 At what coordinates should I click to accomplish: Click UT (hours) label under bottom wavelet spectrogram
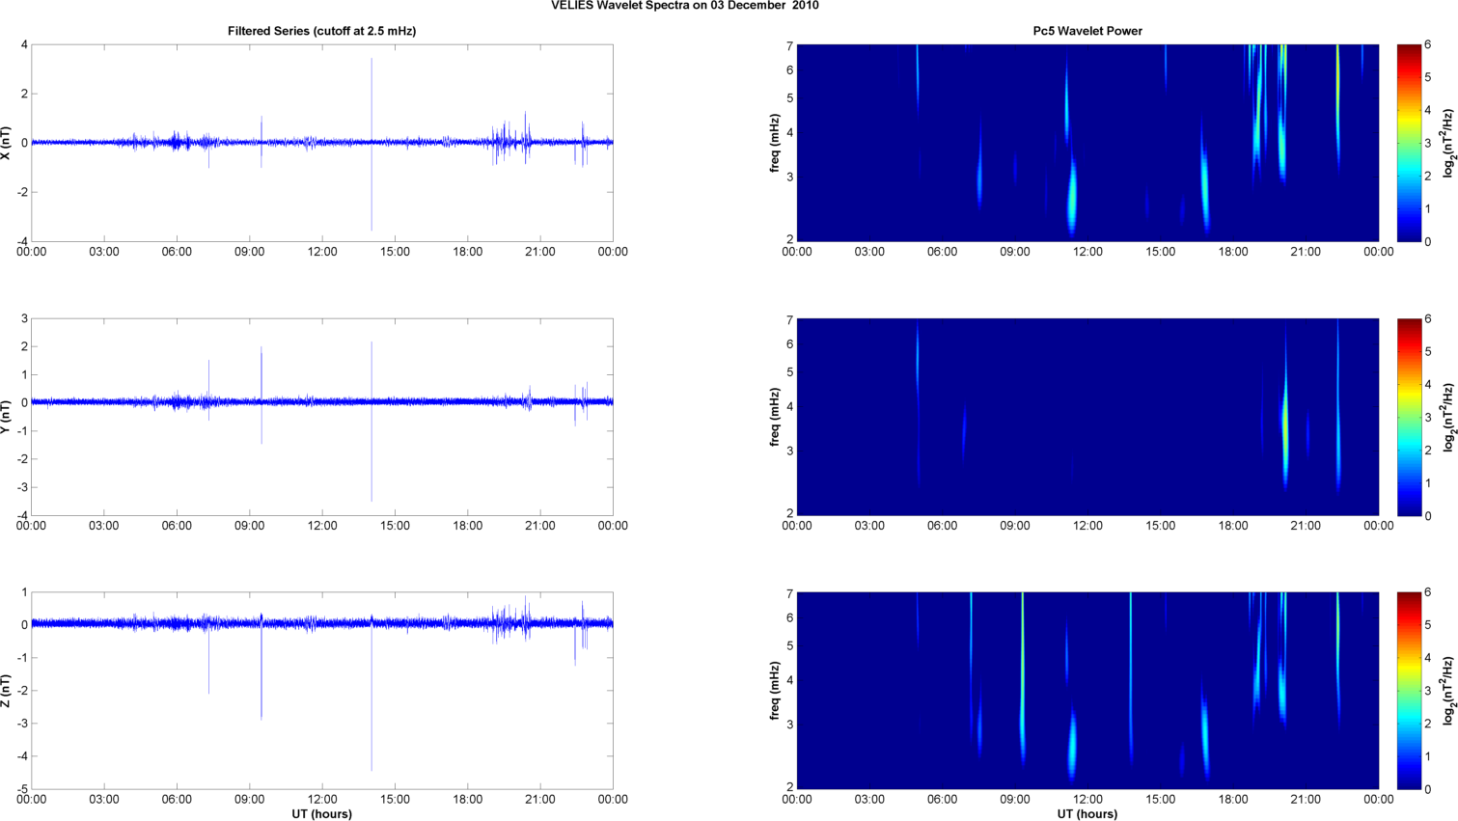(x=1087, y=813)
